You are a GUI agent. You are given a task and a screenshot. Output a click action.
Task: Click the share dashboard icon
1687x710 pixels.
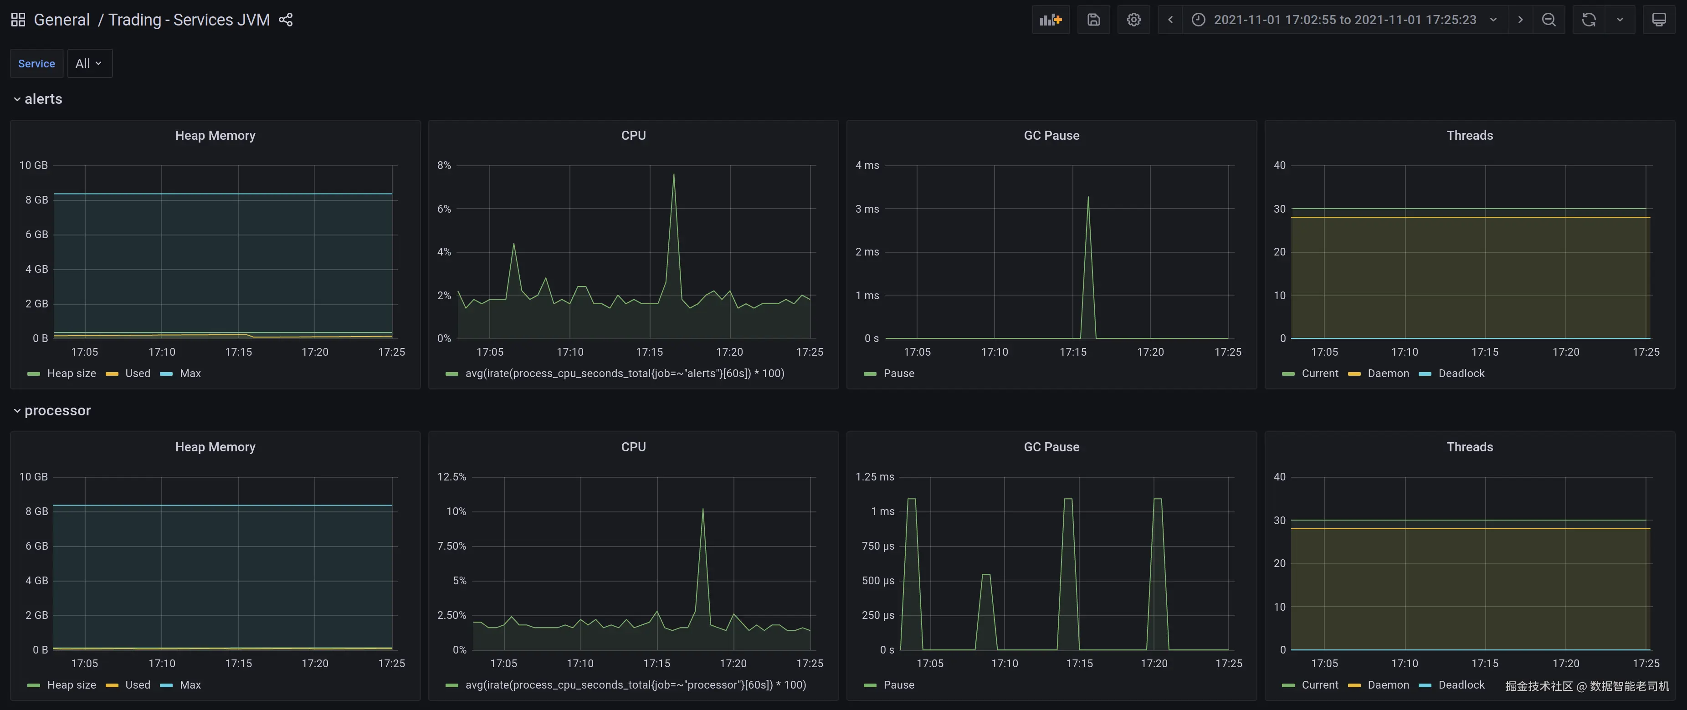coord(286,20)
